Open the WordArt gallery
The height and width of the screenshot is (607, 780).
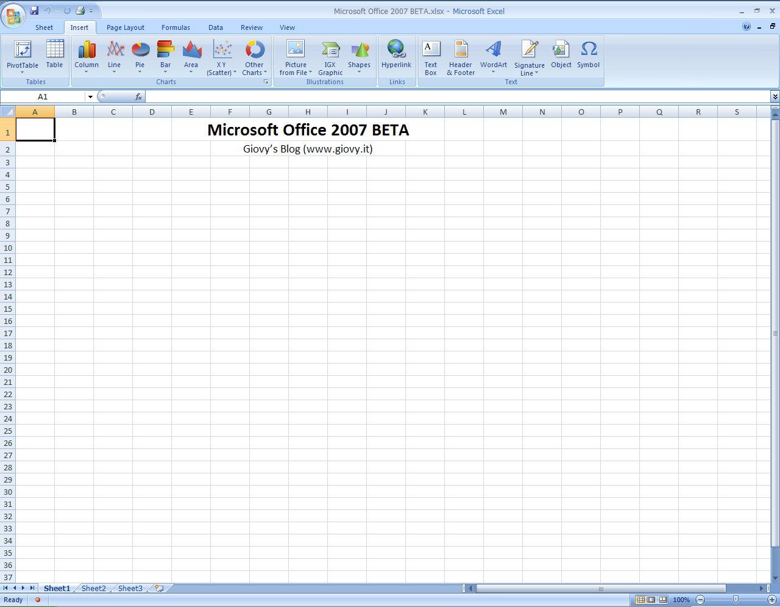494,57
